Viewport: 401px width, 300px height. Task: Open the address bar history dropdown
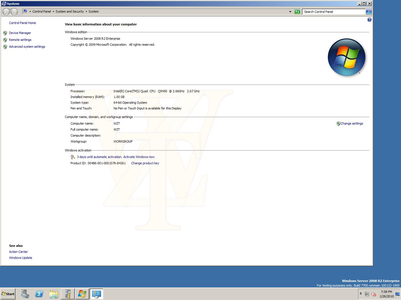tap(290, 12)
